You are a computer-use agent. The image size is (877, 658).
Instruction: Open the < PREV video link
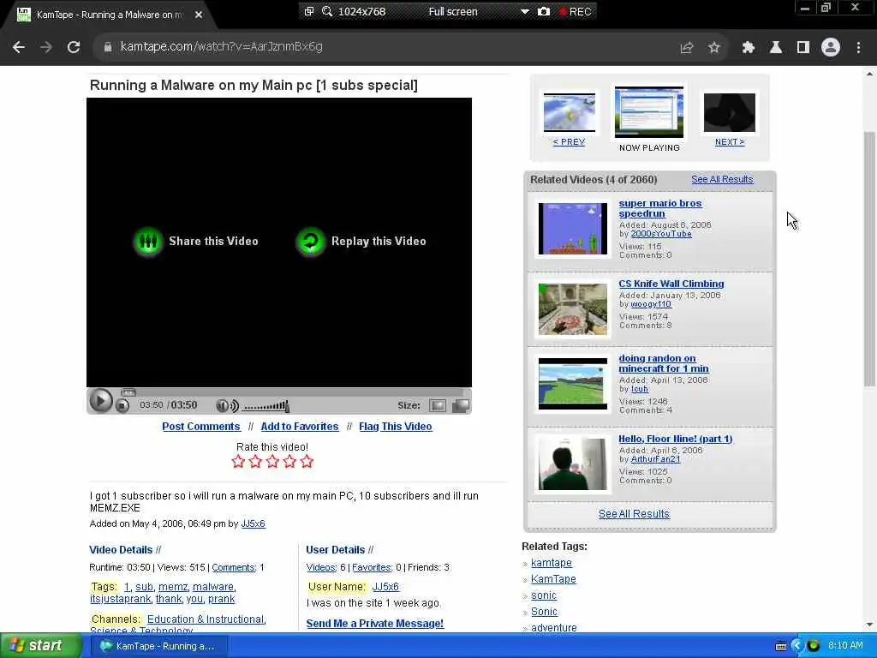[x=569, y=142]
